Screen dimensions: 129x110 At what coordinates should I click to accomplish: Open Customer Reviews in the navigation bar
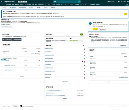65,5
